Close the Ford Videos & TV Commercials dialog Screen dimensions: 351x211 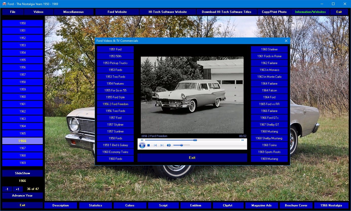pos(286,41)
